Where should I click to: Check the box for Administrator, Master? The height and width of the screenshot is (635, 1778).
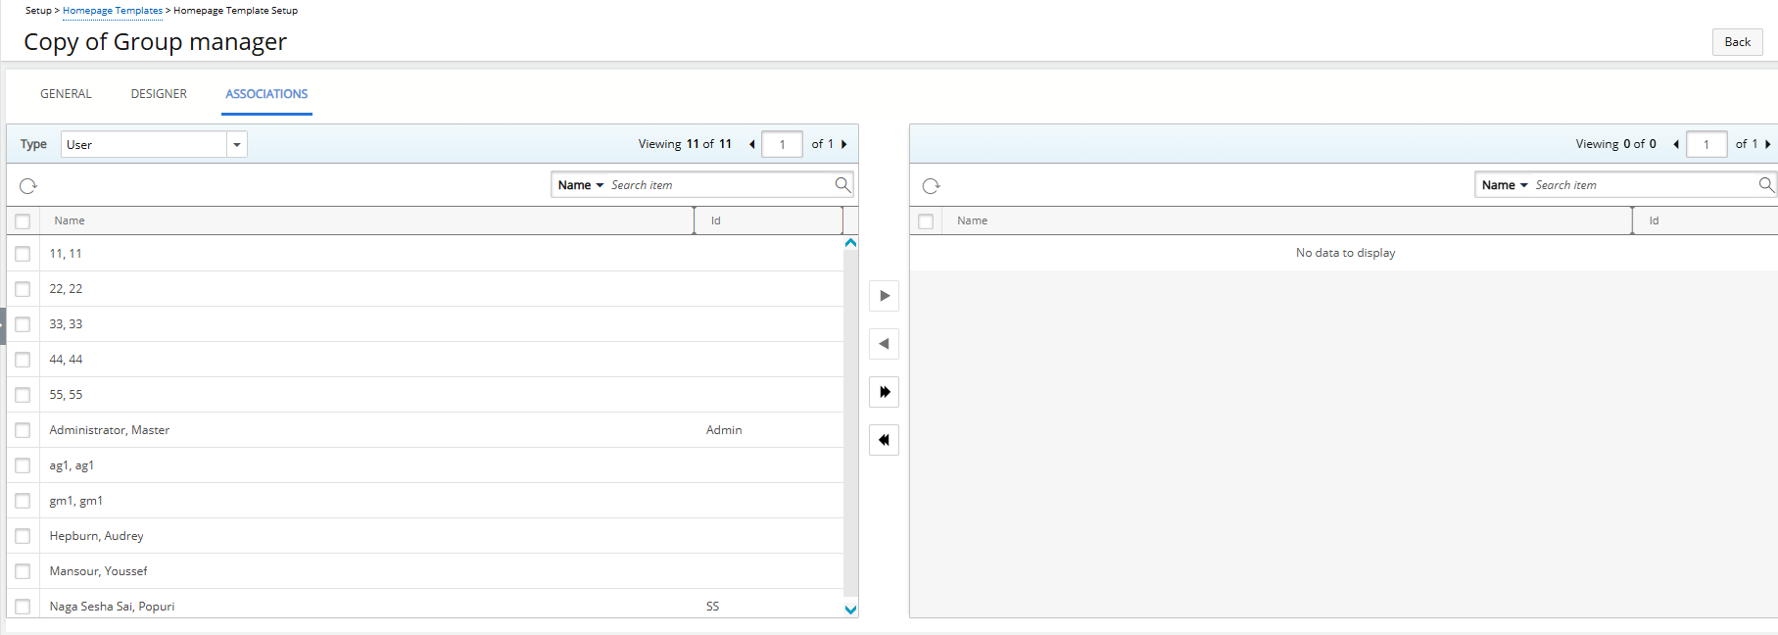click(23, 430)
